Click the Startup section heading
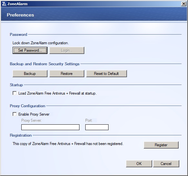The height and width of the screenshot is (176, 188). point(16,85)
